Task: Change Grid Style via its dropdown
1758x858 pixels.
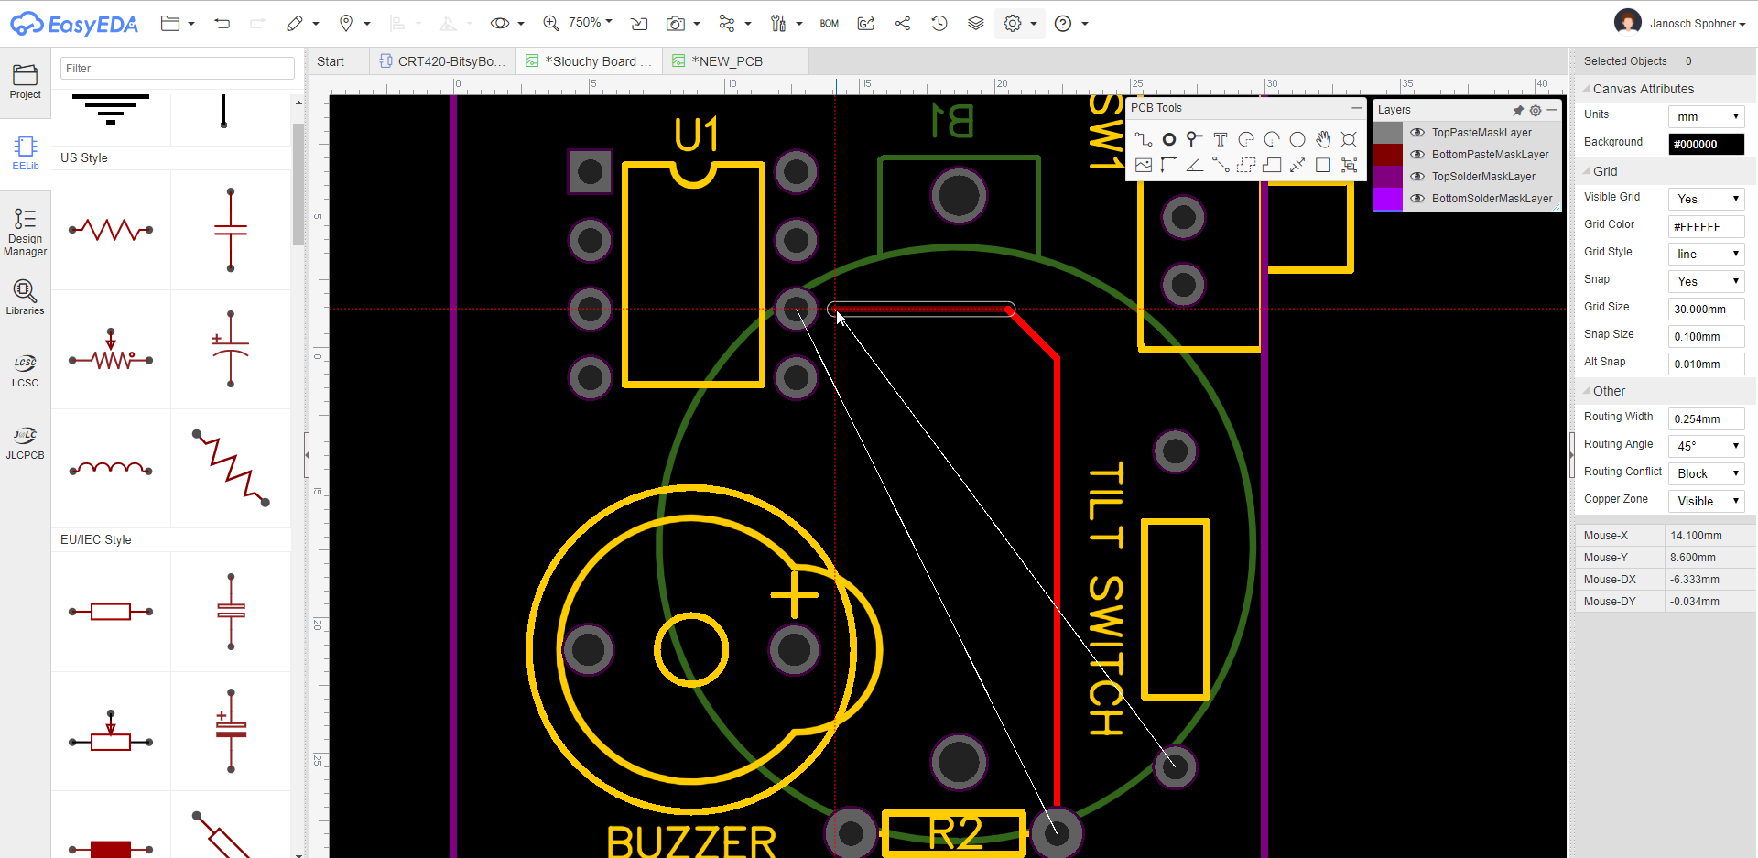Action: point(1705,254)
